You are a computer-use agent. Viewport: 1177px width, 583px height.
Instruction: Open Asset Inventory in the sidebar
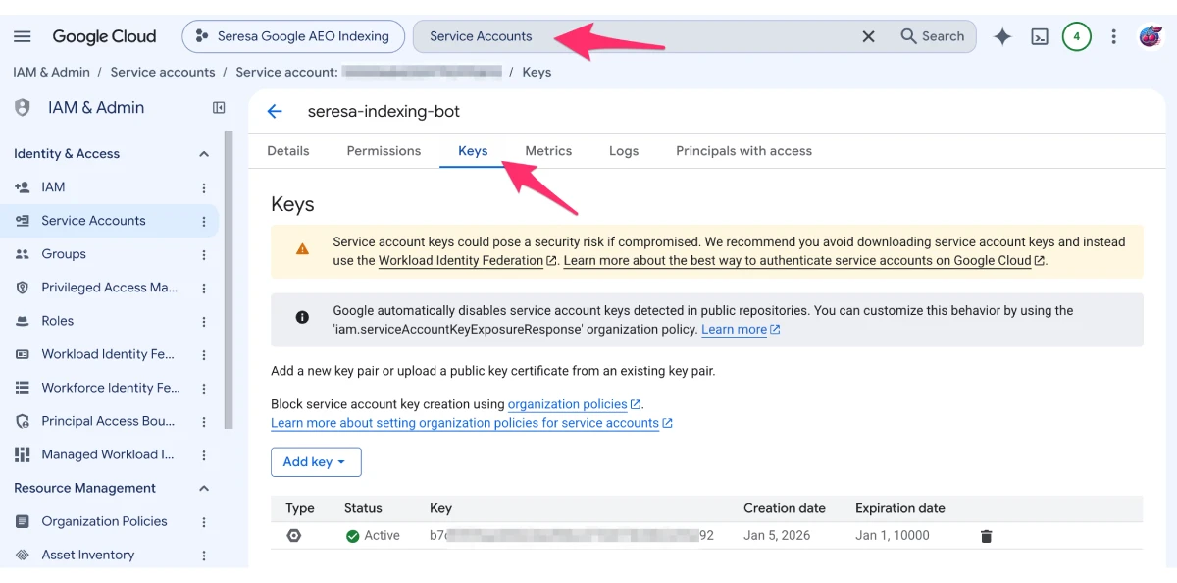pyautogui.click(x=88, y=555)
